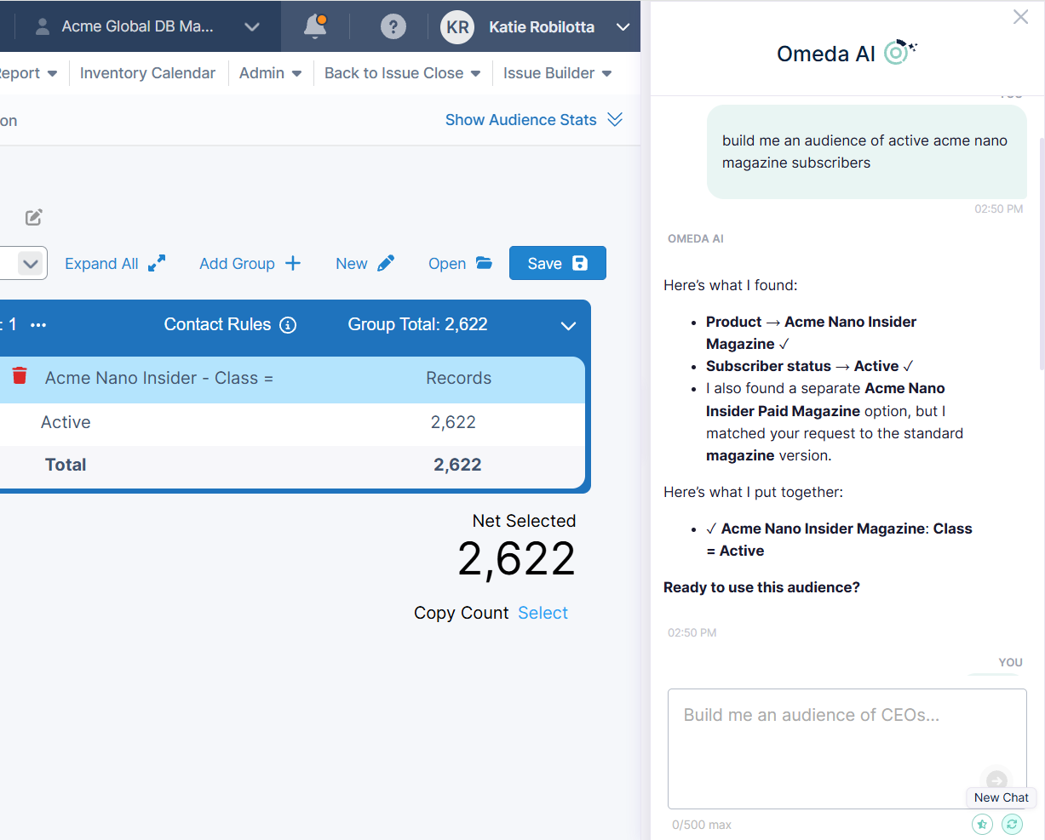
Task: Click the New Chat refresh icon
Action: tap(1012, 824)
